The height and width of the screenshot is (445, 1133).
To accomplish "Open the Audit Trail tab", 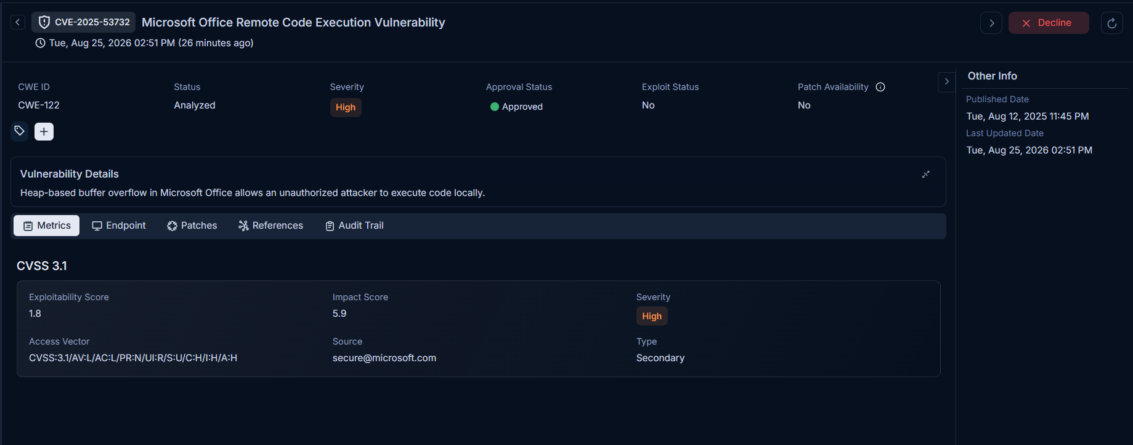I will pos(354,226).
